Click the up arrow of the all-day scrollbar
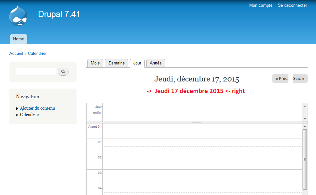This screenshot has height=195, width=316. tap(305, 106)
